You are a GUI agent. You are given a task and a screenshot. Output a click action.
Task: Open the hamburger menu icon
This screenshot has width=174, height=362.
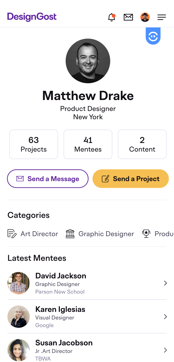[162, 17]
